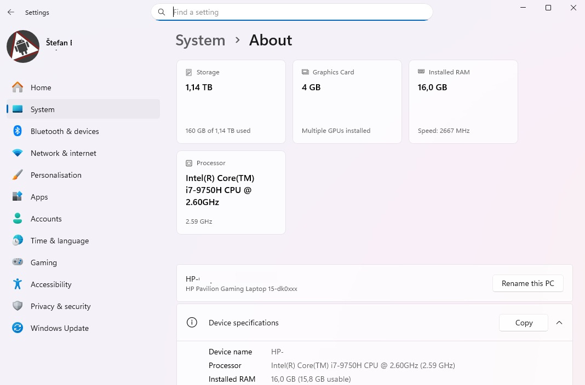Open the user profile avatar picture
This screenshot has width=585, height=385.
[23, 46]
